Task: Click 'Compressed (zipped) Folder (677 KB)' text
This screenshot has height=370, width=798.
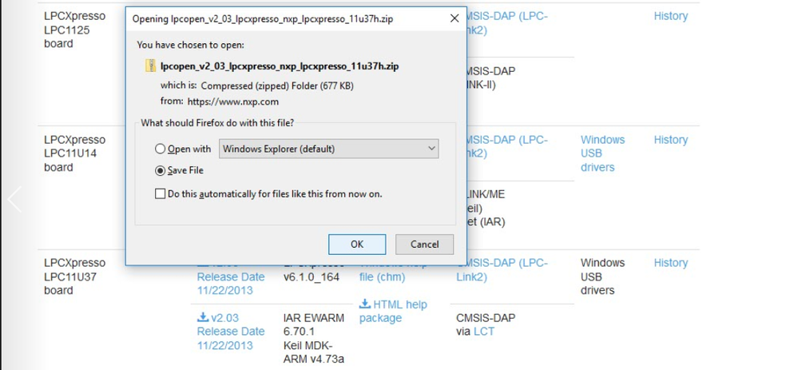Action: tap(277, 86)
